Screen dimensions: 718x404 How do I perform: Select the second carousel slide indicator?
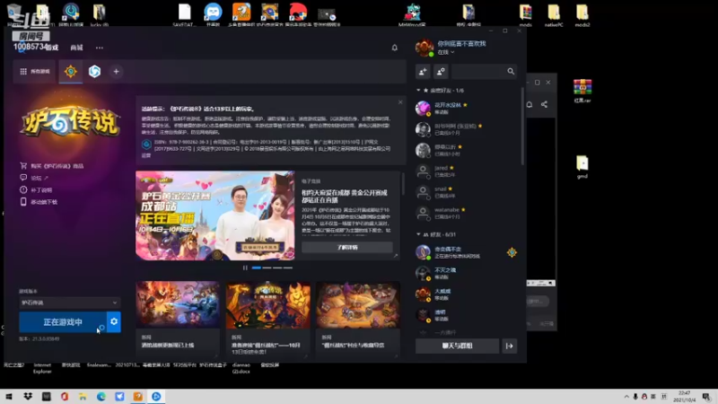267,268
